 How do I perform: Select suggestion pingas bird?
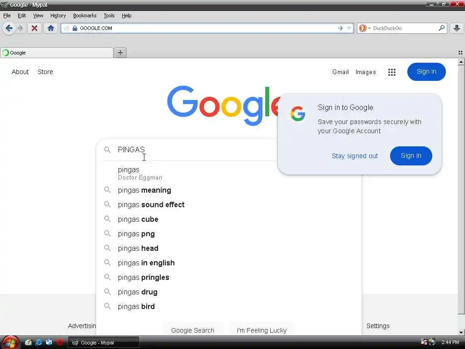pyautogui.click(x=229, y=307)
